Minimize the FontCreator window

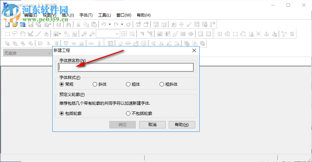(x=273, y=5)
